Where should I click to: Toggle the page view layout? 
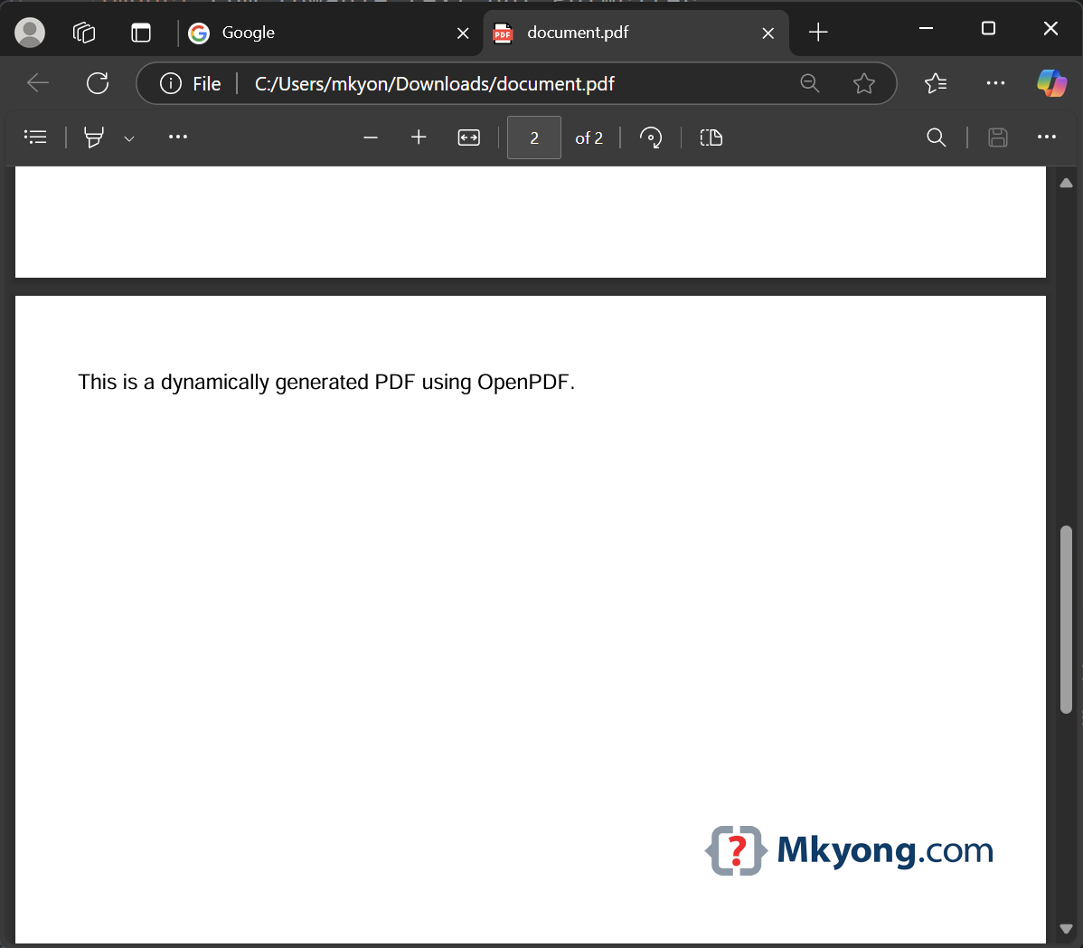[711, 137]
